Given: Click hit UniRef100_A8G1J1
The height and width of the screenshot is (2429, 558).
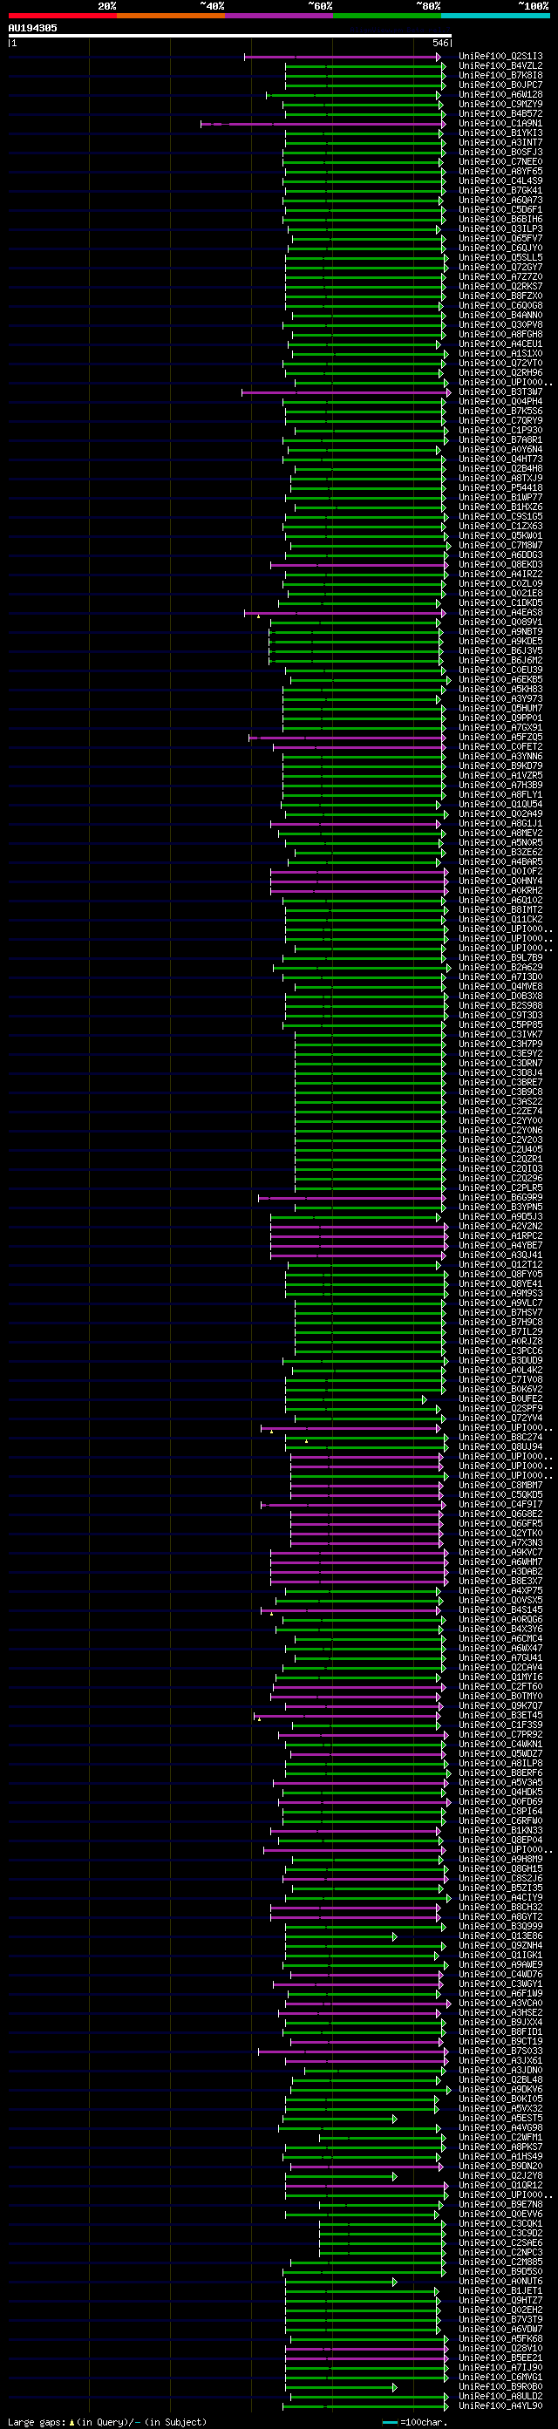Looking at the screenshot, I should 500,824.
